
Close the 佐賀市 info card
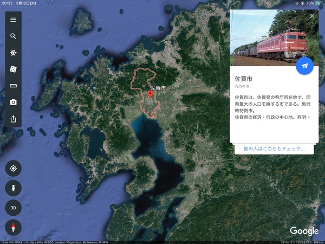coord(312,16)
